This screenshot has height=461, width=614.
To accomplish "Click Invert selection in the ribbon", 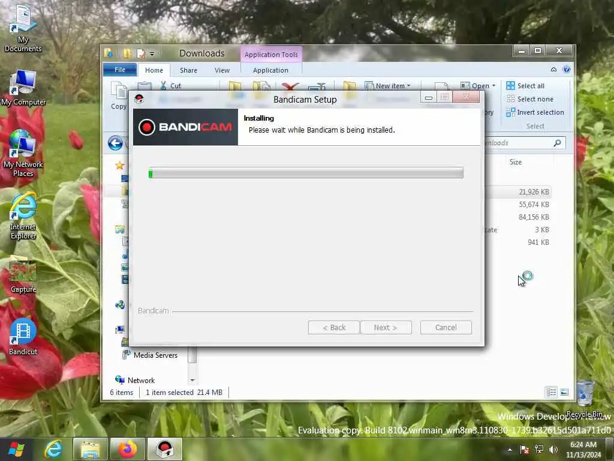I will tap(535, 112).
